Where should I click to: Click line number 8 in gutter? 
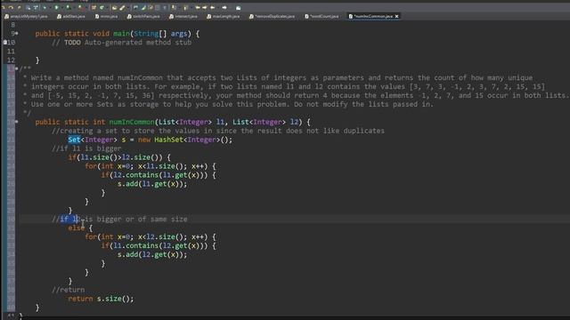(x=13, y=25)
